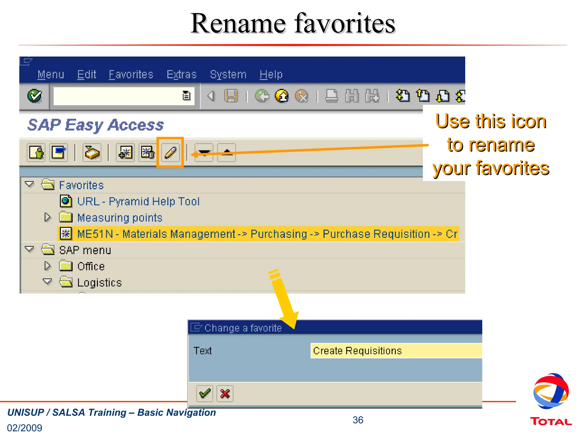Click the ME51N transaction icon
The width and height of the screenshot is (586, 439).
click(66, 234)
